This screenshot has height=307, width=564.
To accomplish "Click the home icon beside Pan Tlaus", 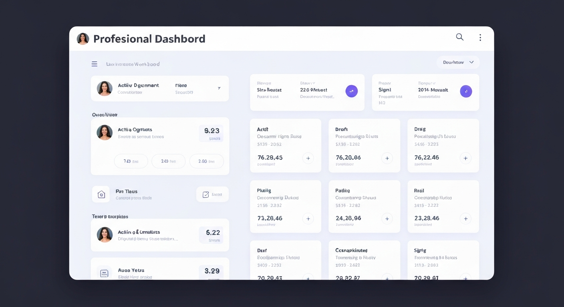I will (101, 195).
